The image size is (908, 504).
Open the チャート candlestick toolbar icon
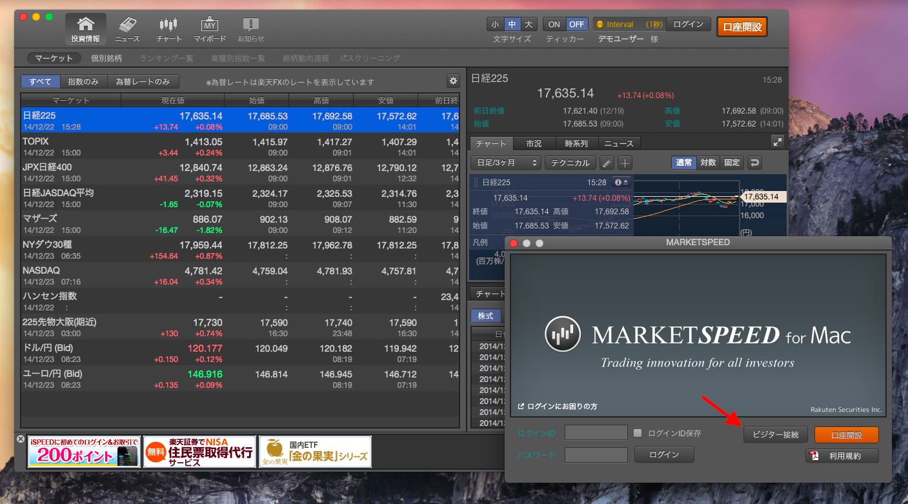coord(168,30)
